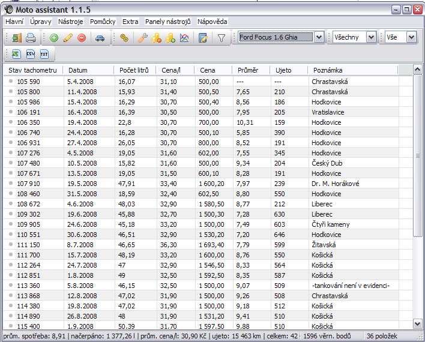Click the pencil edit record icon
Viewport: 425px width, 342px height.
(68, 38)
